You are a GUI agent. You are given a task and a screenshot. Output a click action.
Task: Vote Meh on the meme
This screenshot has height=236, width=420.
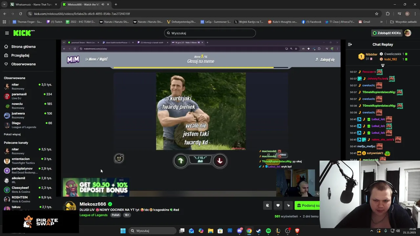[200, 160]
